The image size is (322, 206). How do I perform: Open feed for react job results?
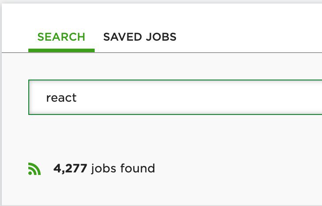pyautogui.click(x=34, y=169)
